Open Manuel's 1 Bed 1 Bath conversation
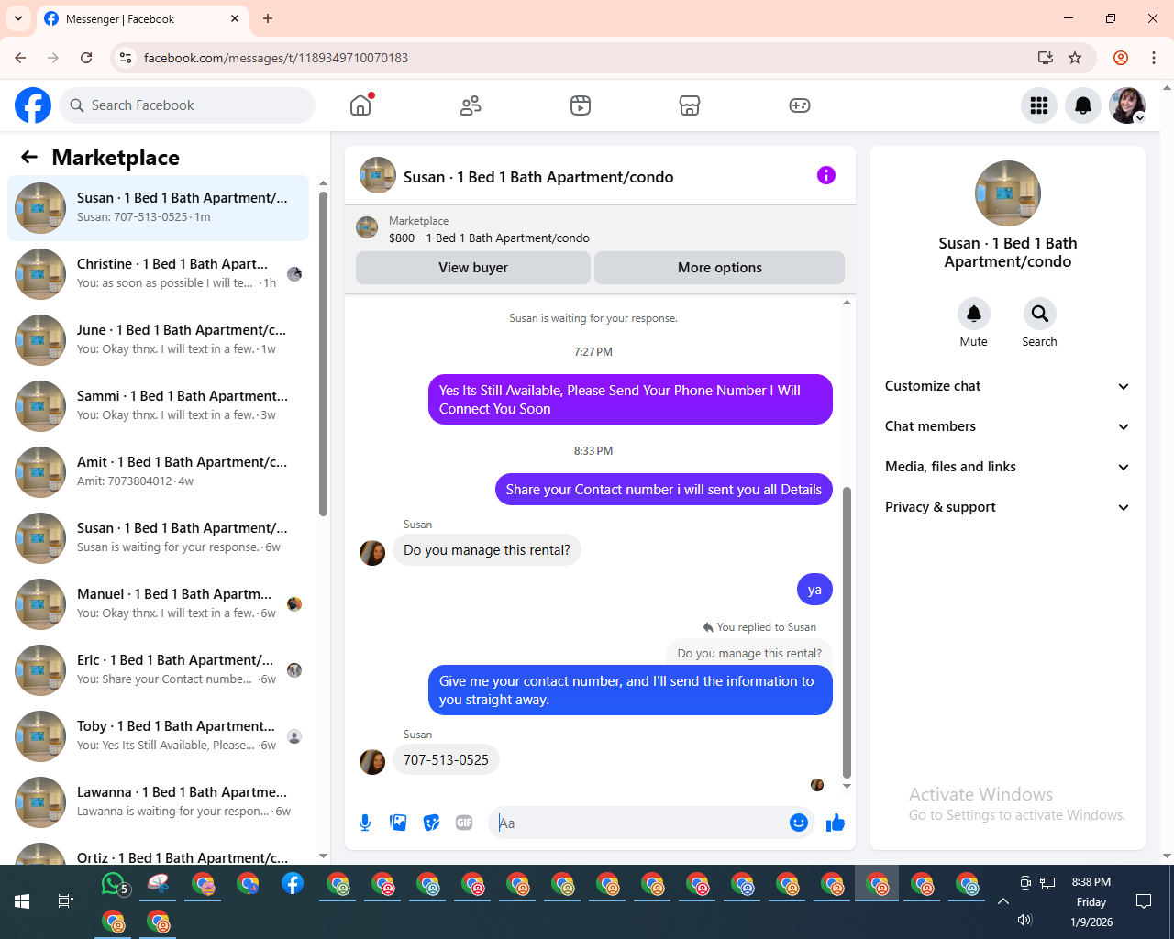This screenshot has height=939, width=1174. point(158,604)
